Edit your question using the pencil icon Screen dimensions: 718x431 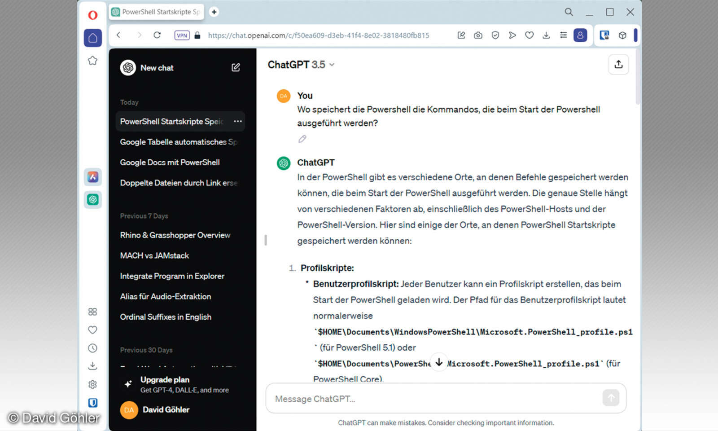click(302, 138)
